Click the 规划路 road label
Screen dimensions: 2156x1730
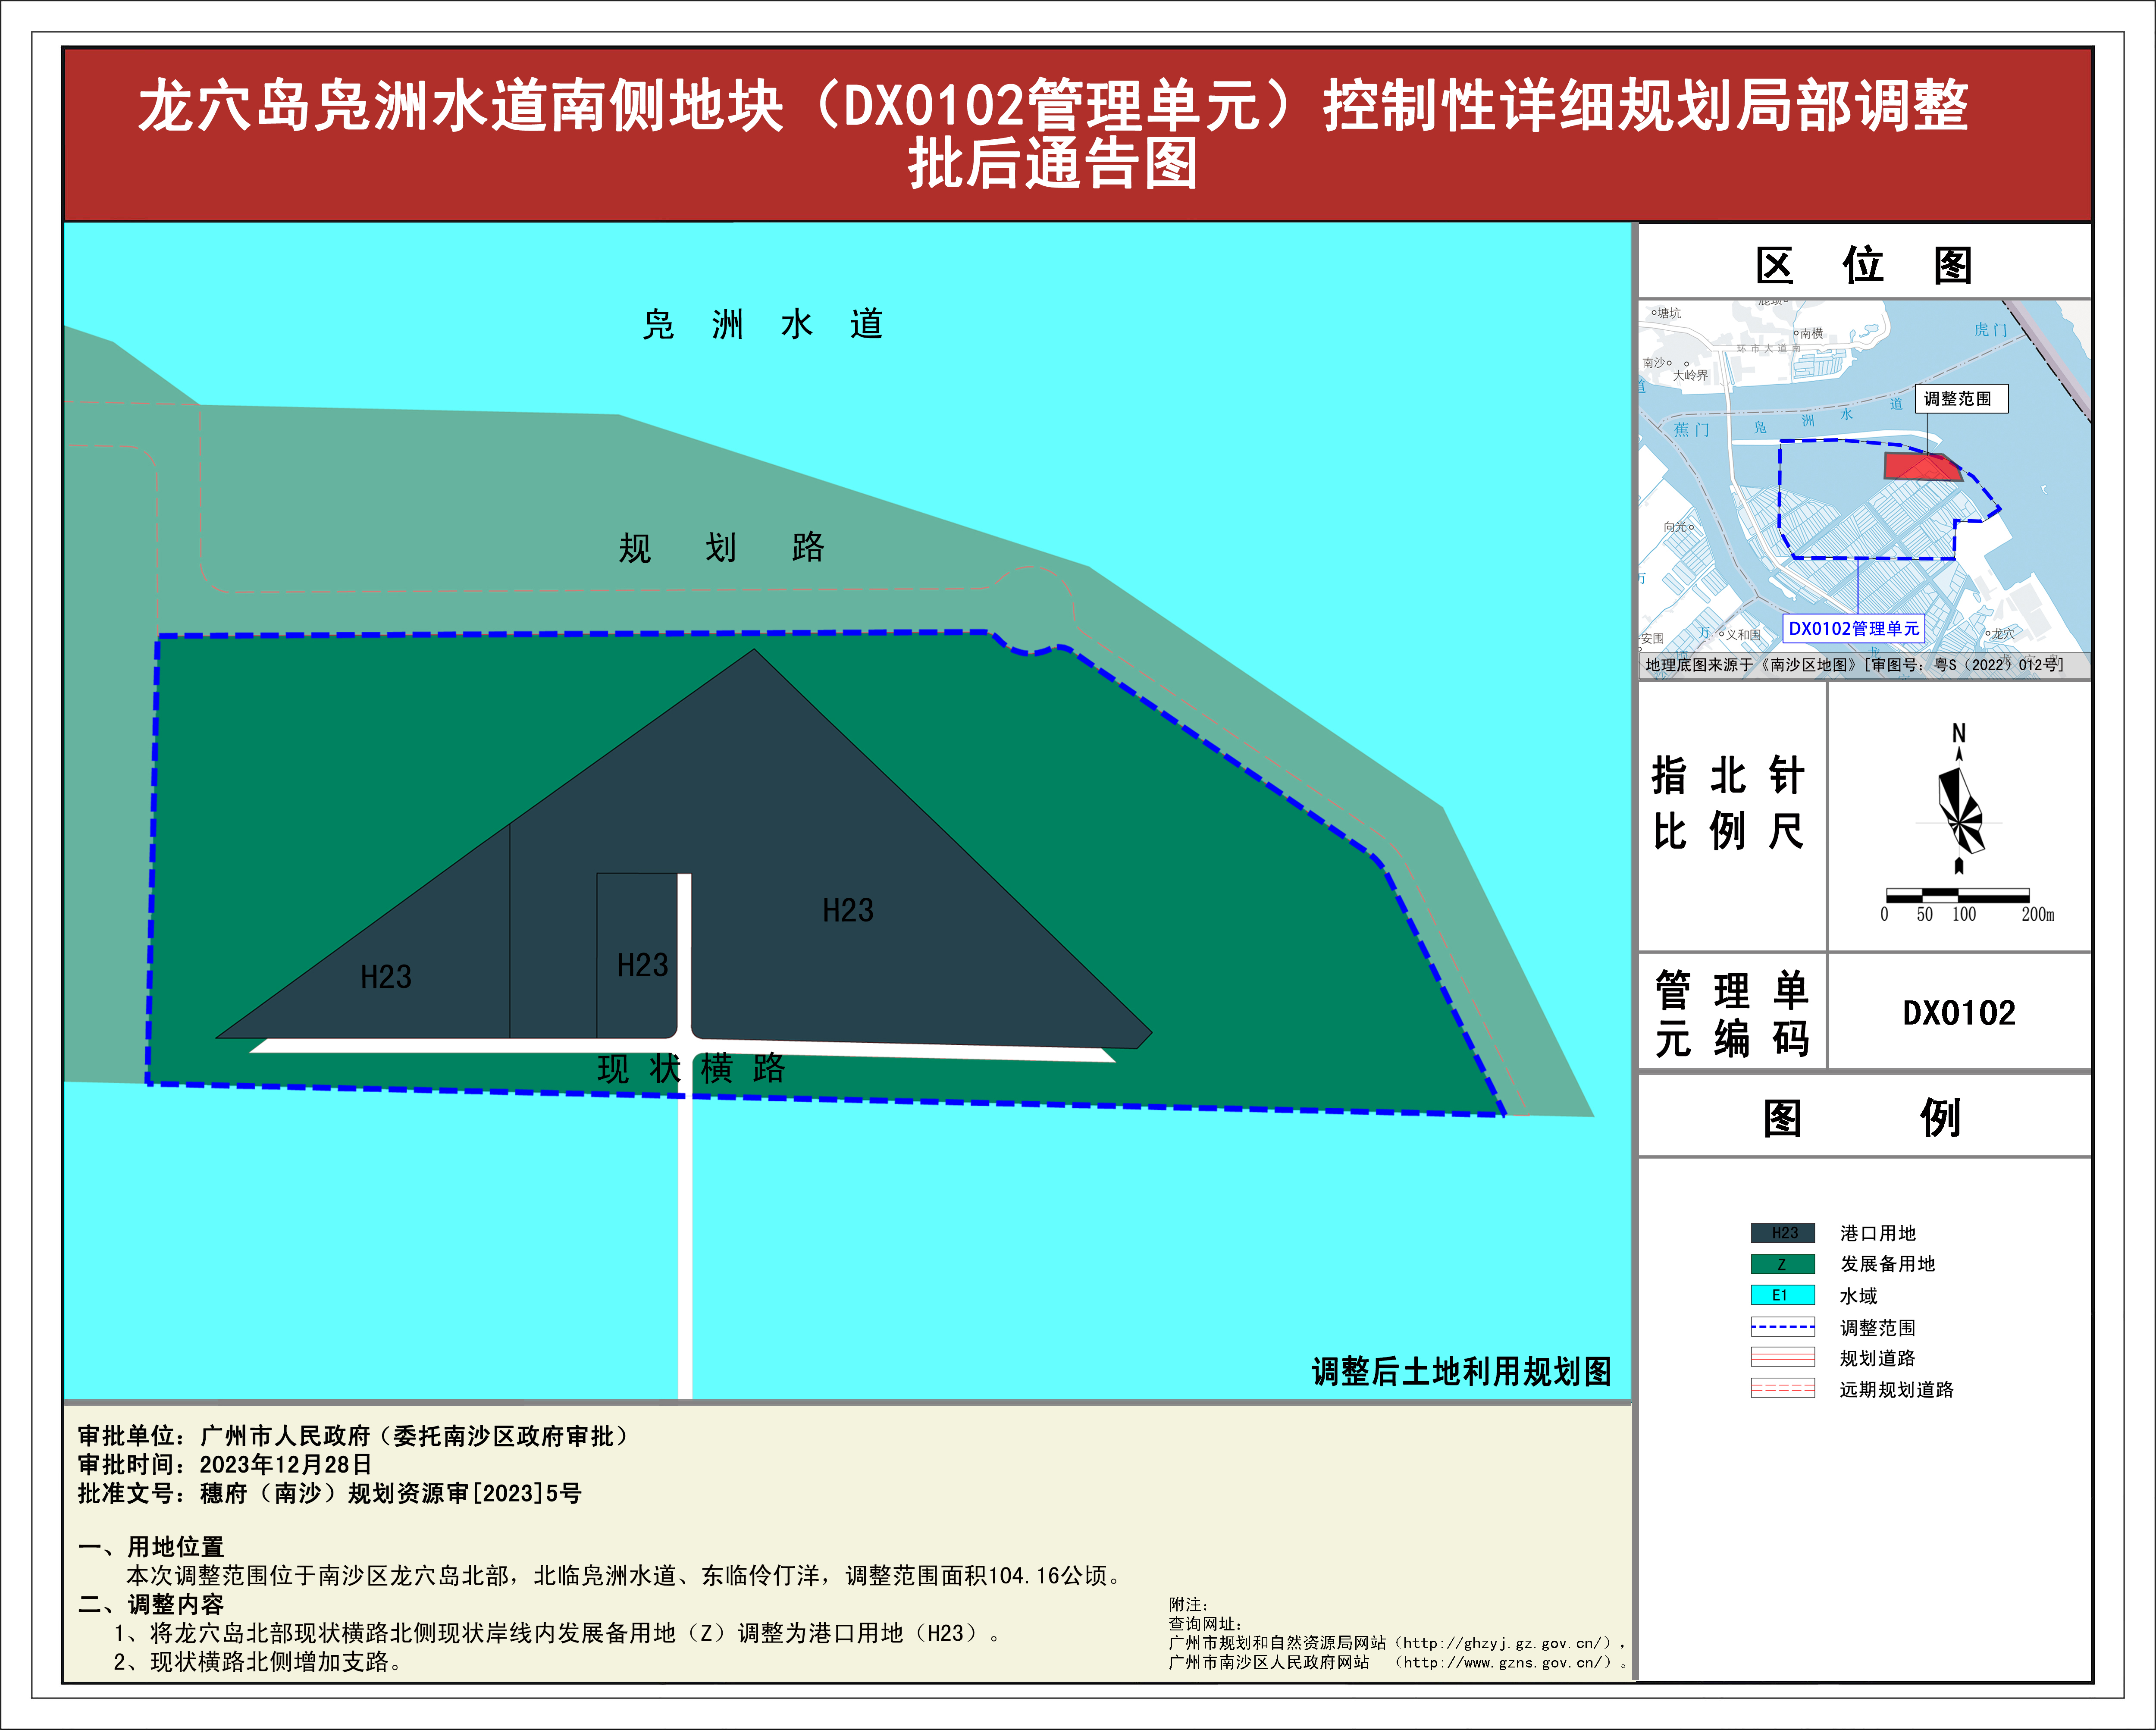(x=720, y=547)
